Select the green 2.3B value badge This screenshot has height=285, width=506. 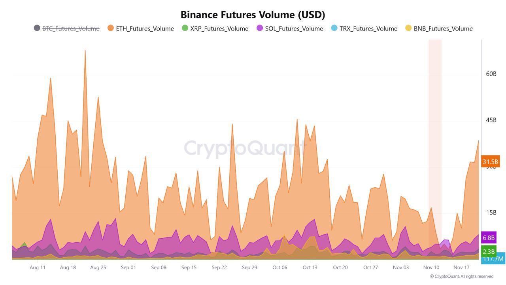(x=489, y=251)
